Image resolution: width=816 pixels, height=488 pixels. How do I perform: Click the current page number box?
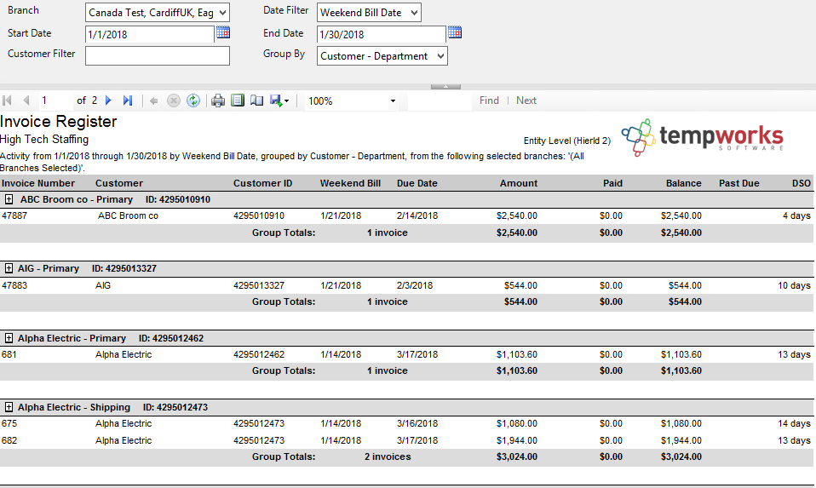(x=55, y=100)
